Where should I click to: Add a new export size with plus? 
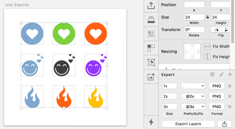[x=230, y=74]
